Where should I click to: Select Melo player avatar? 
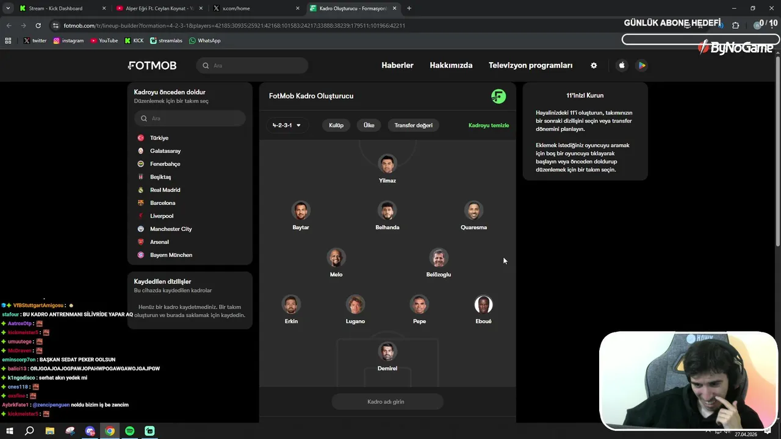point(336,258)
